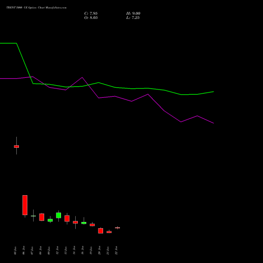Viewport: 263px width, 263px height.
Task: Click the close value C: 7.95
Action: 91,14
